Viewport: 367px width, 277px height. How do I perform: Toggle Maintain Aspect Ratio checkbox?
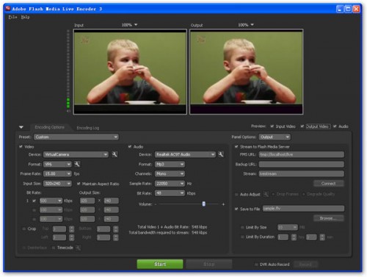[x=79, y=184]
